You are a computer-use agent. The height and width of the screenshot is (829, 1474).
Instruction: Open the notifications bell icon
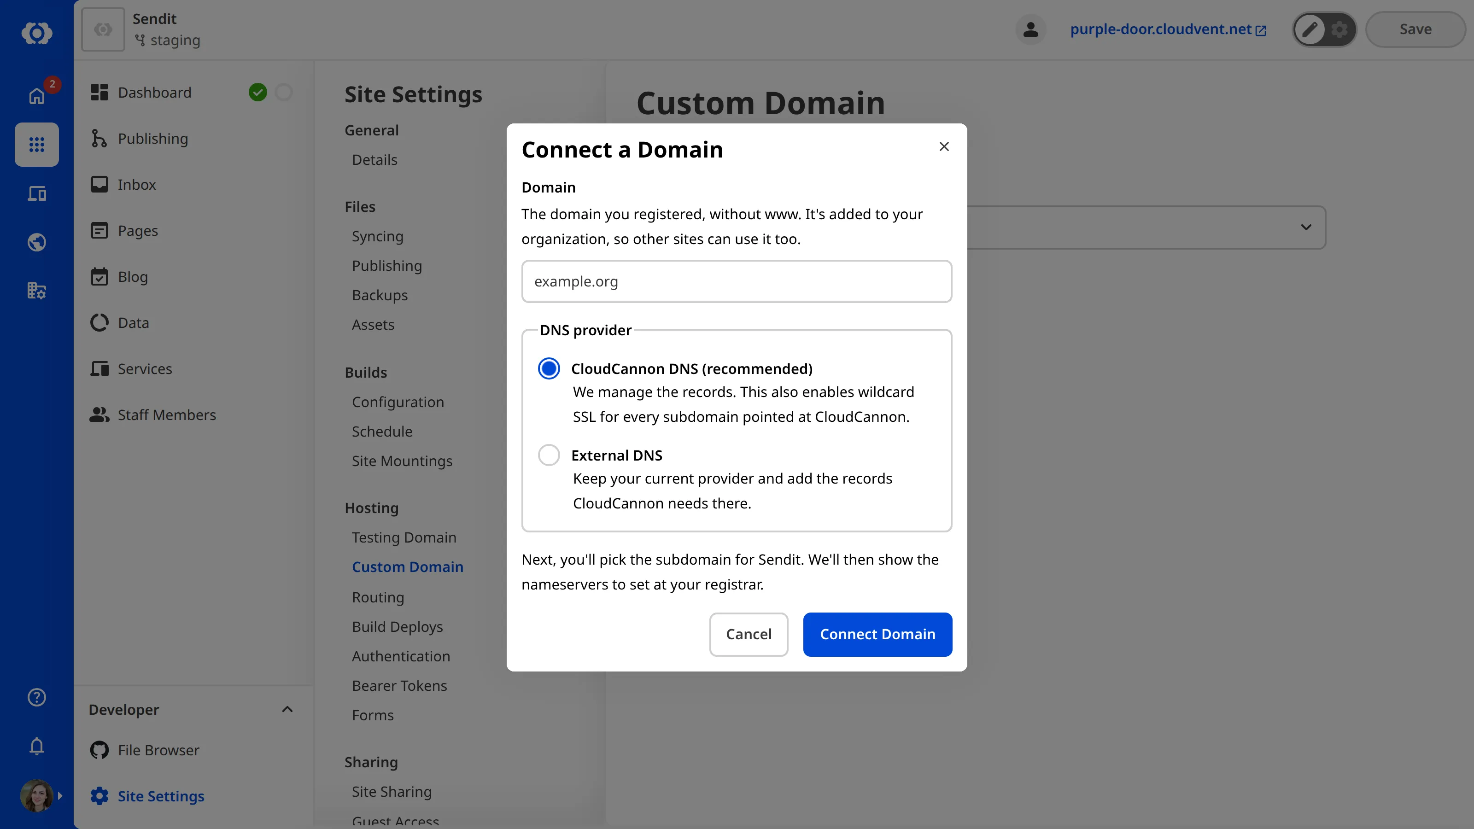tap(37, 746)
